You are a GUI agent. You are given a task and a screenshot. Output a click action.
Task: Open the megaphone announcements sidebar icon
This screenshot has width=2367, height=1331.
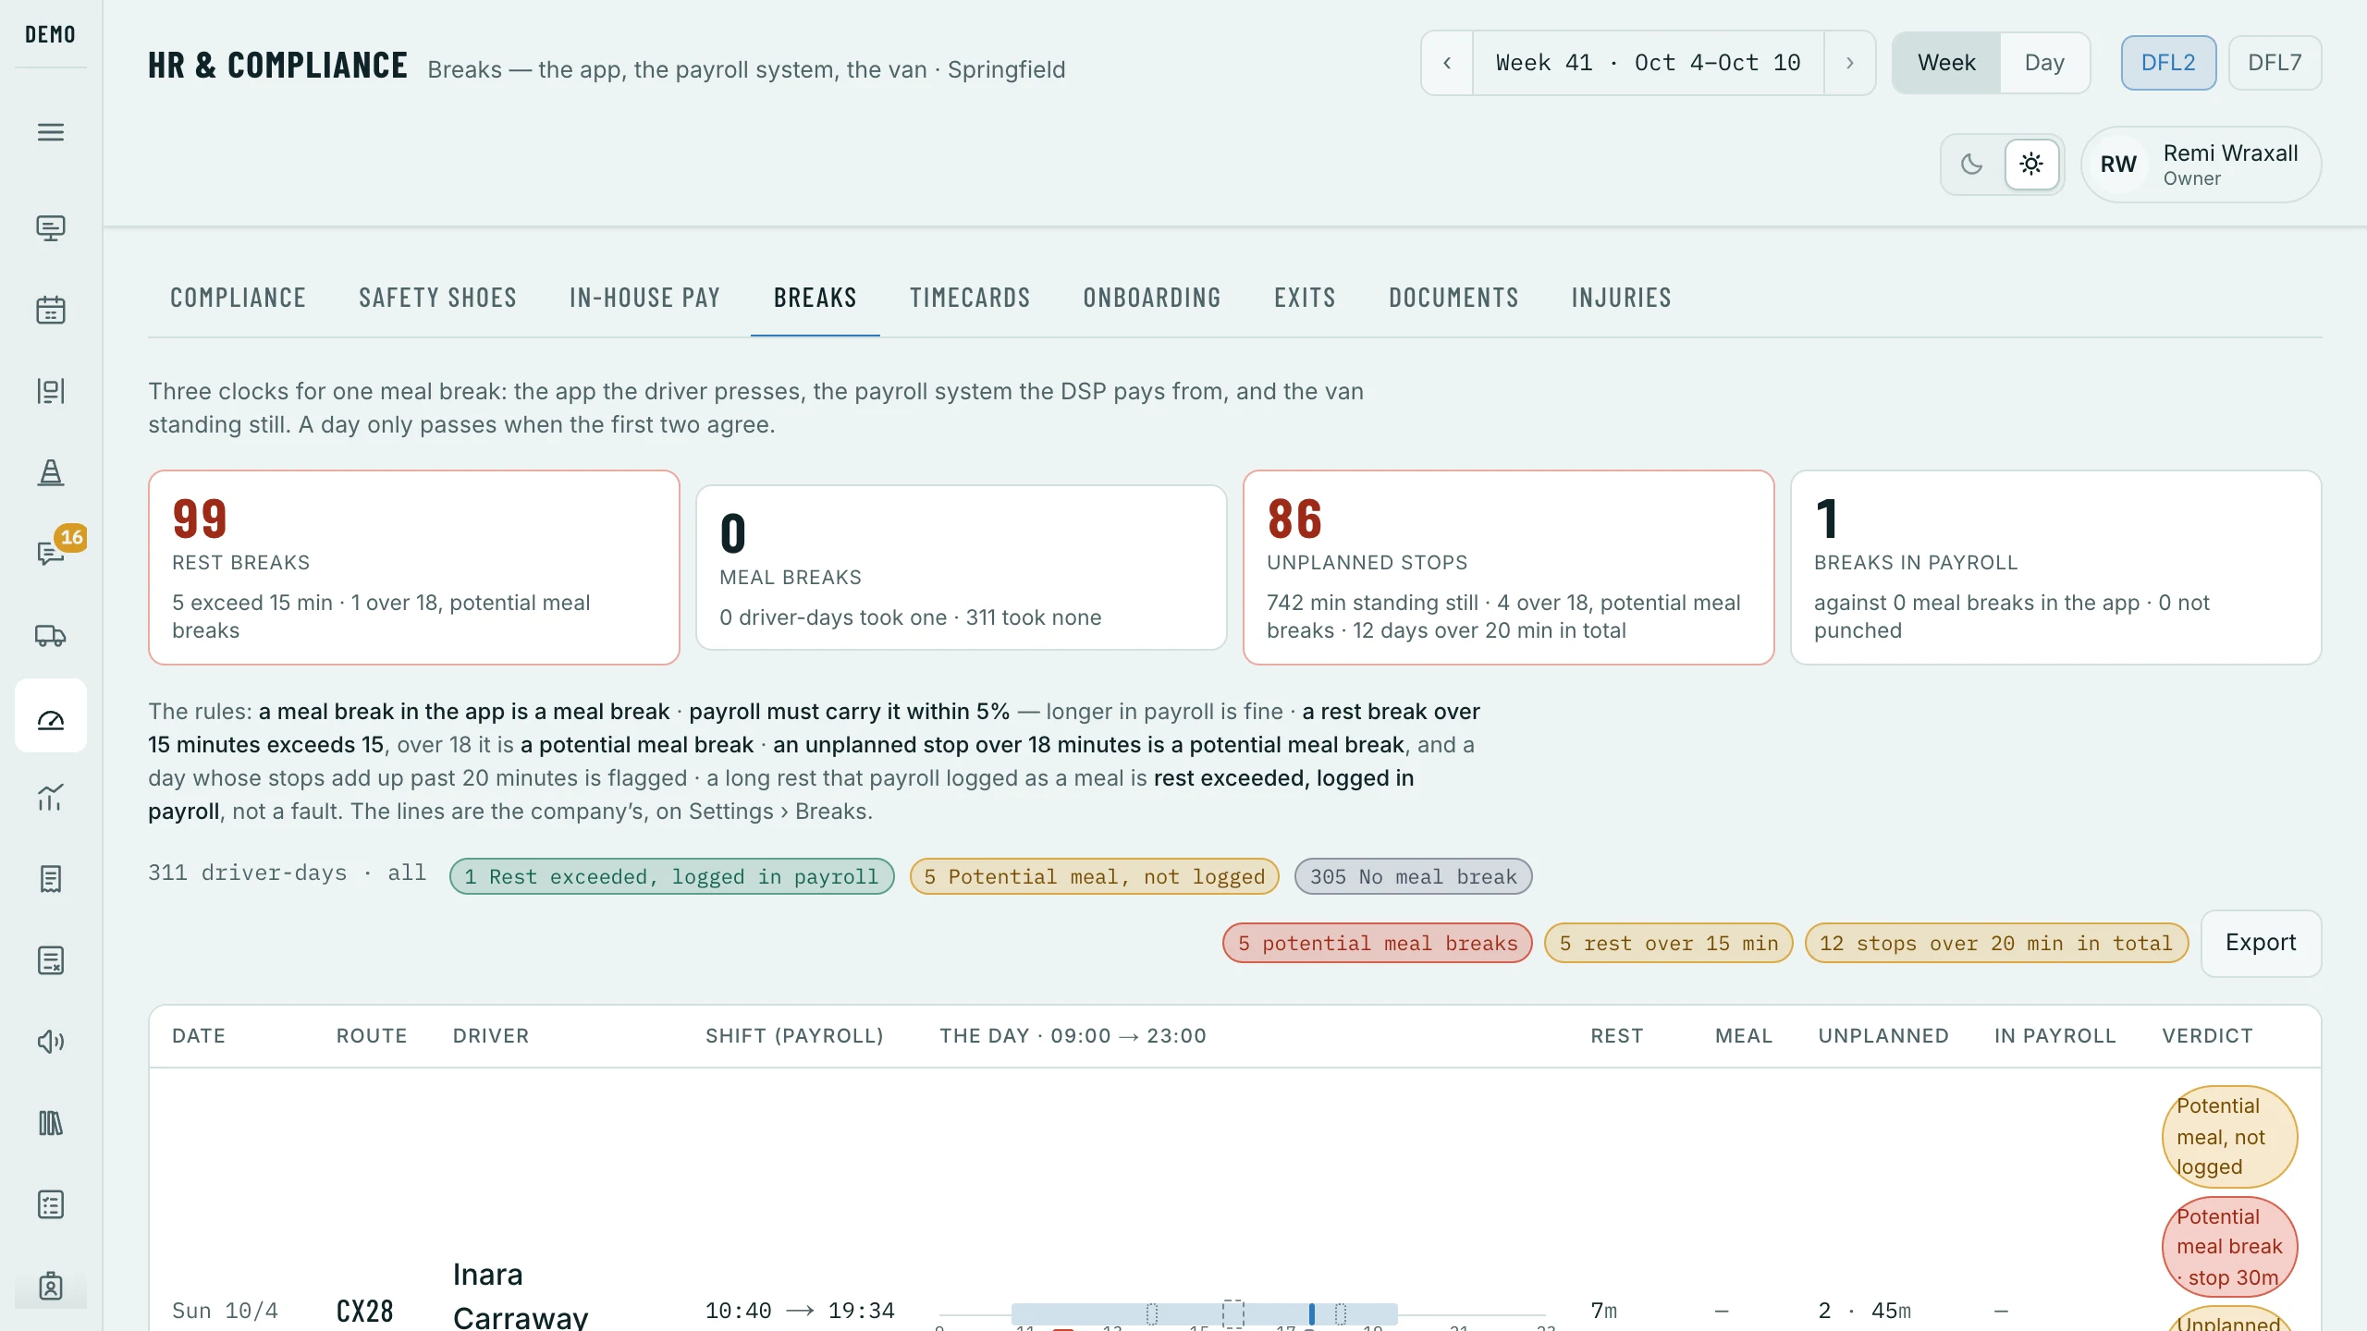pyautogui.click(x=51, y=1042)
